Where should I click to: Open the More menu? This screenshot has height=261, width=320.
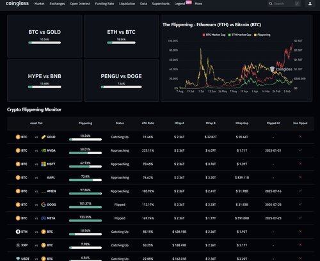coord(198,4)
